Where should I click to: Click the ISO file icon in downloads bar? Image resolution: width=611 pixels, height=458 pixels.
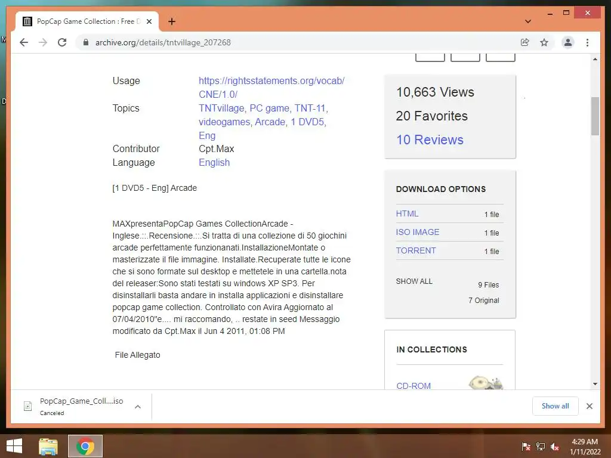(x=27, y=406)
